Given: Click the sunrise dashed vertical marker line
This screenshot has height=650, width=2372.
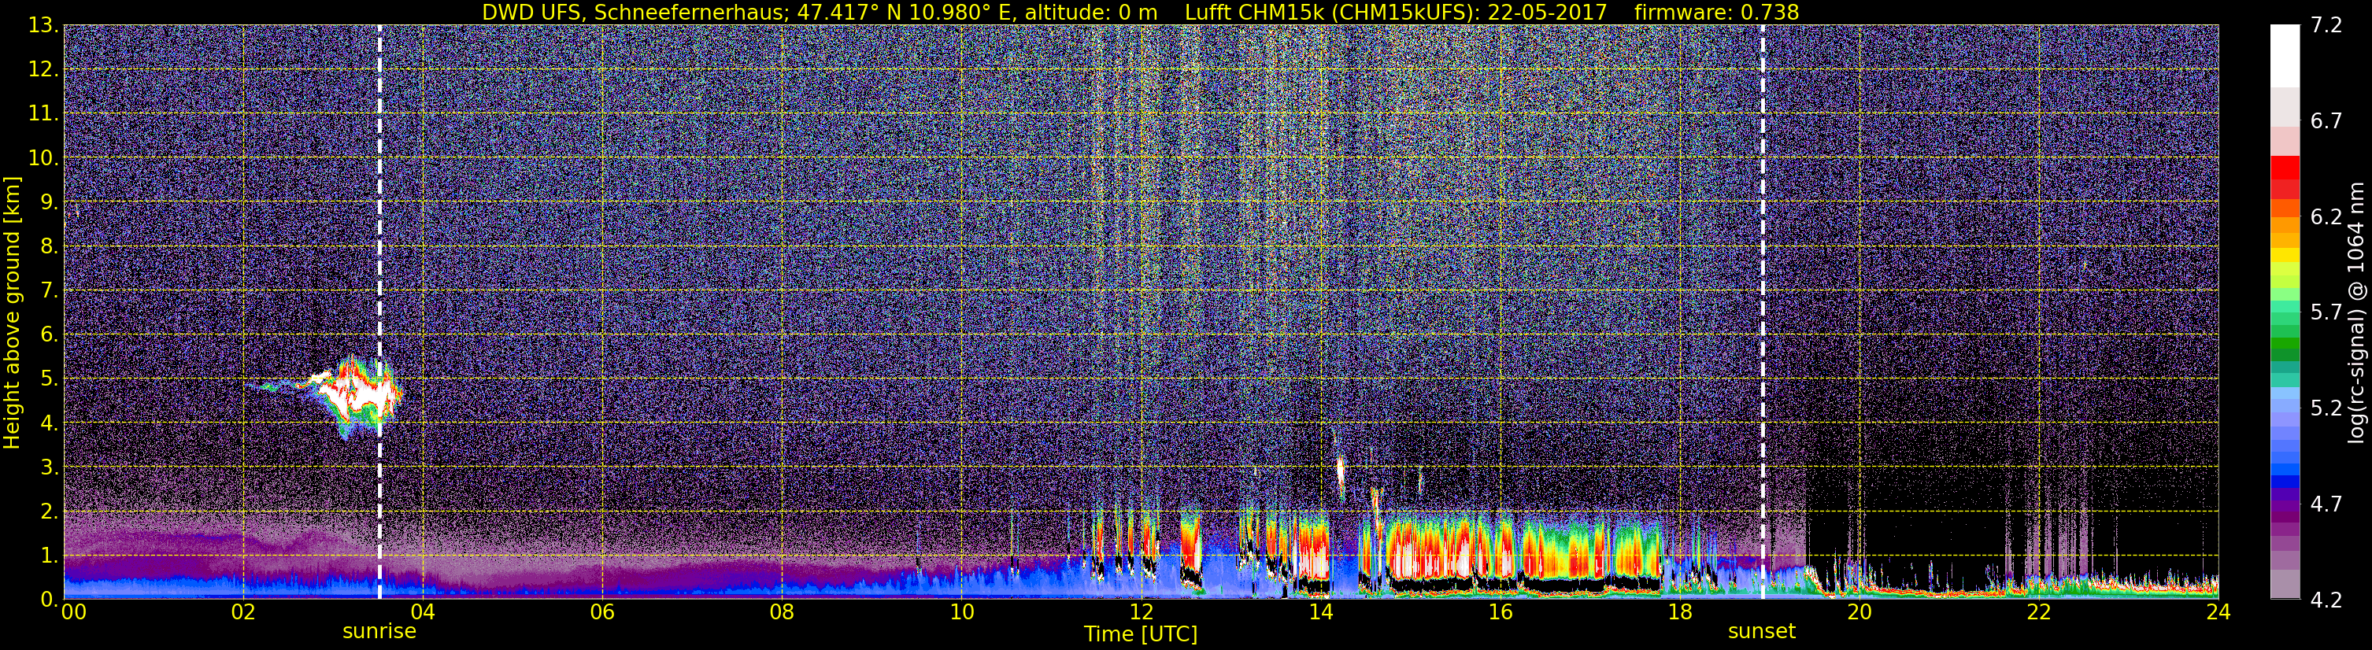Looking at the screenshot, I should click(379, 312).
